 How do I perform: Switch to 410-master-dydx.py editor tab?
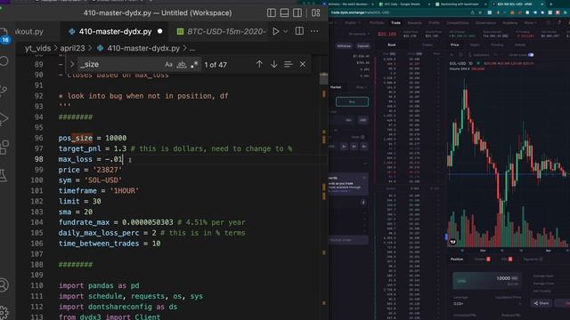(115, 32)
